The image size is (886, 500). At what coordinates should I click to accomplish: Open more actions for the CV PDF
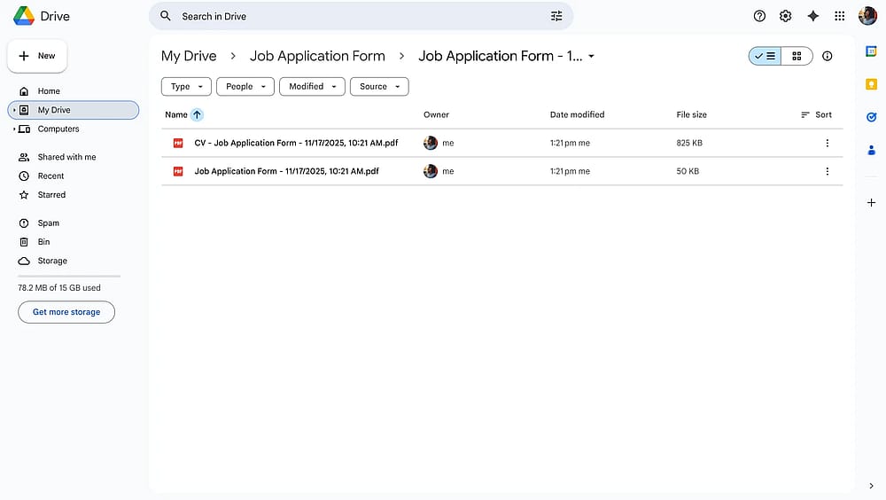tap(828, 143)
